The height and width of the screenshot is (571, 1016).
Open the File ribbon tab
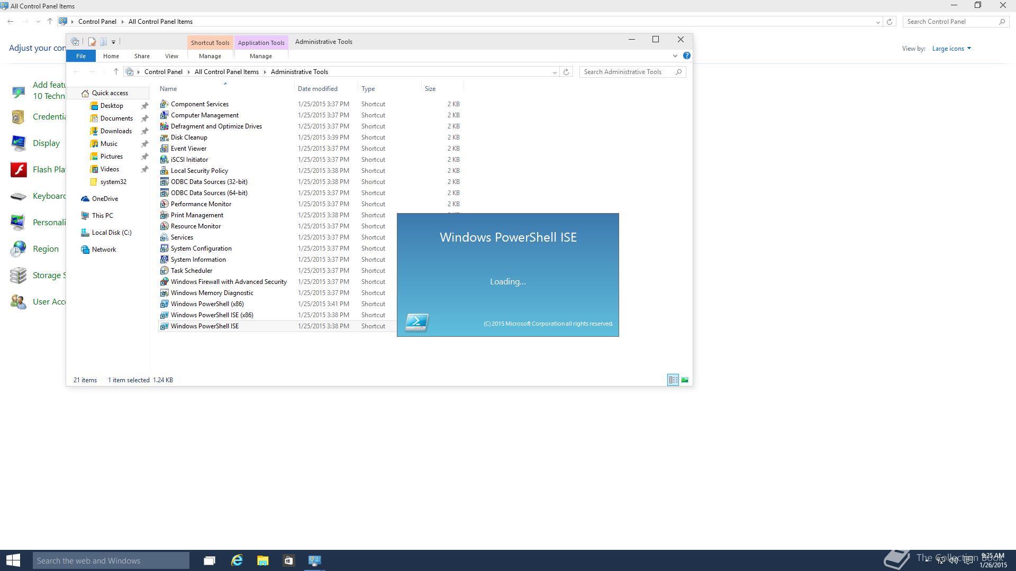coord(81,56)
